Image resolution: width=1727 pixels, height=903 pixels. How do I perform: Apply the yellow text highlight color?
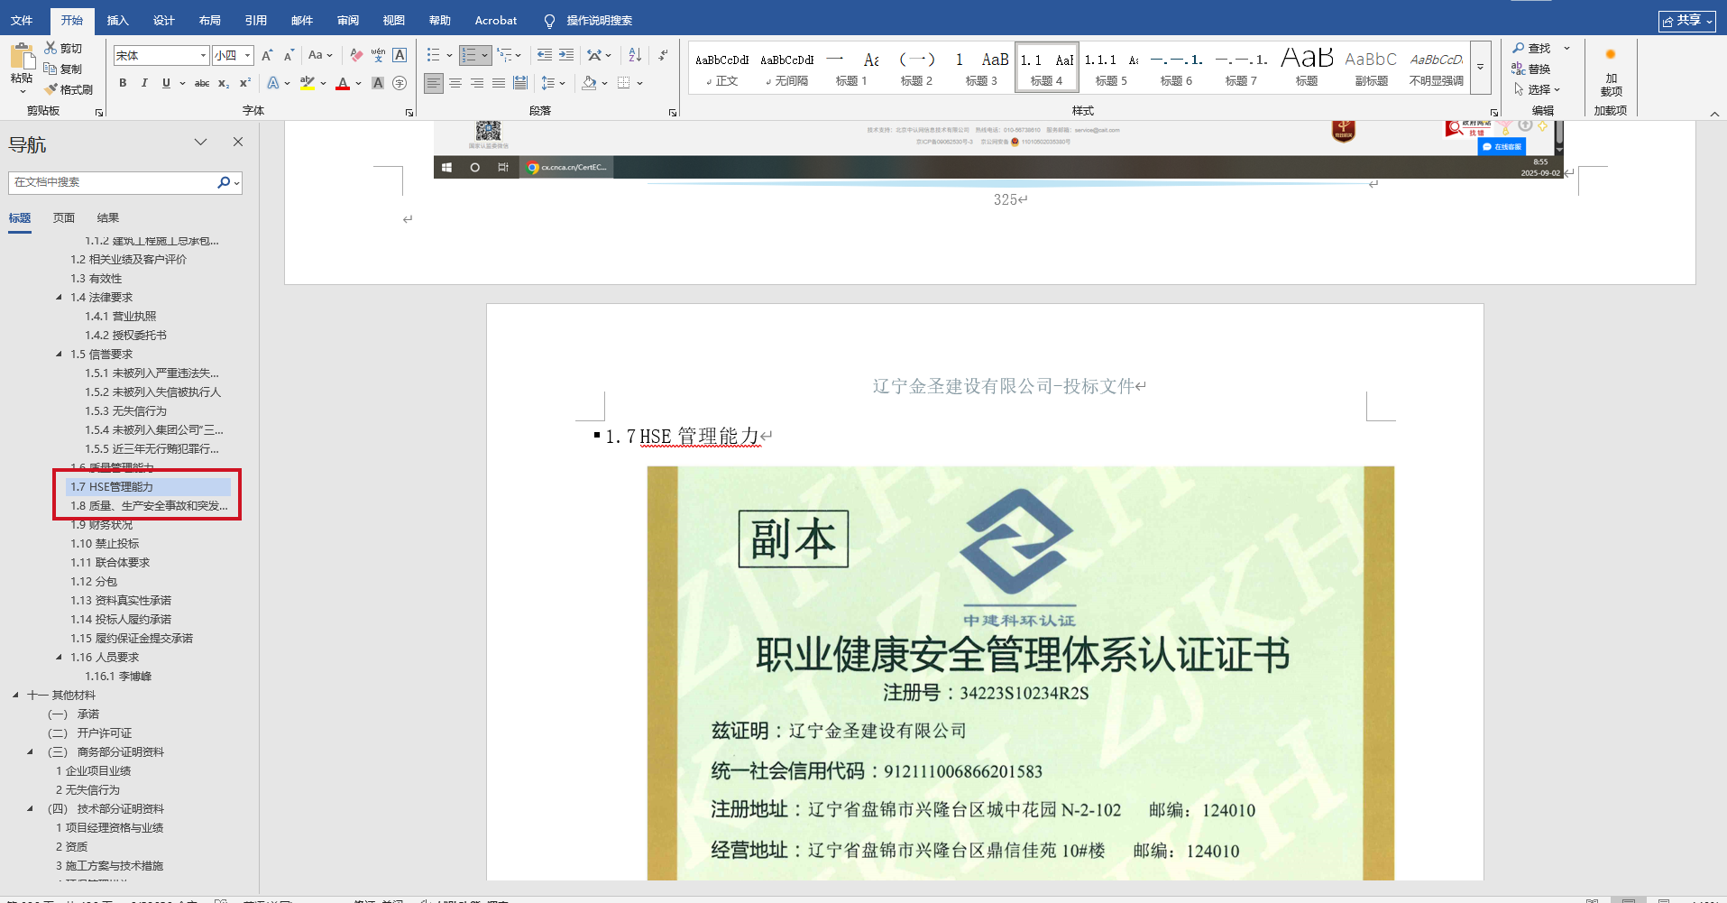click(308, 83)
